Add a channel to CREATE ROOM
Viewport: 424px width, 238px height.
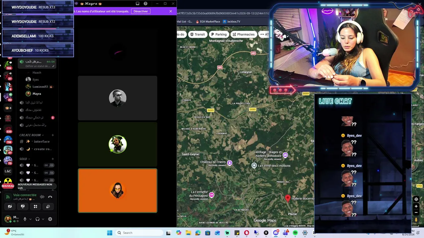53,135
